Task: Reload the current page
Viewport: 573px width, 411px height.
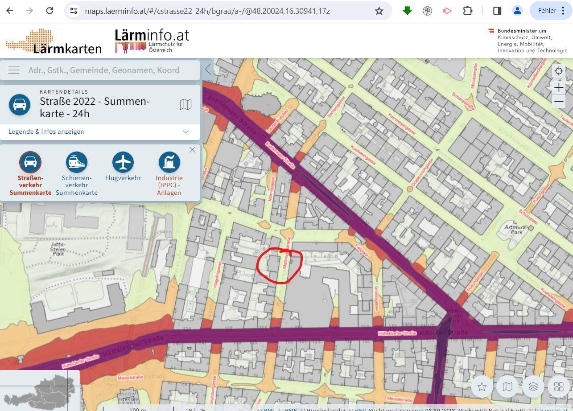Action: (49, 11)
